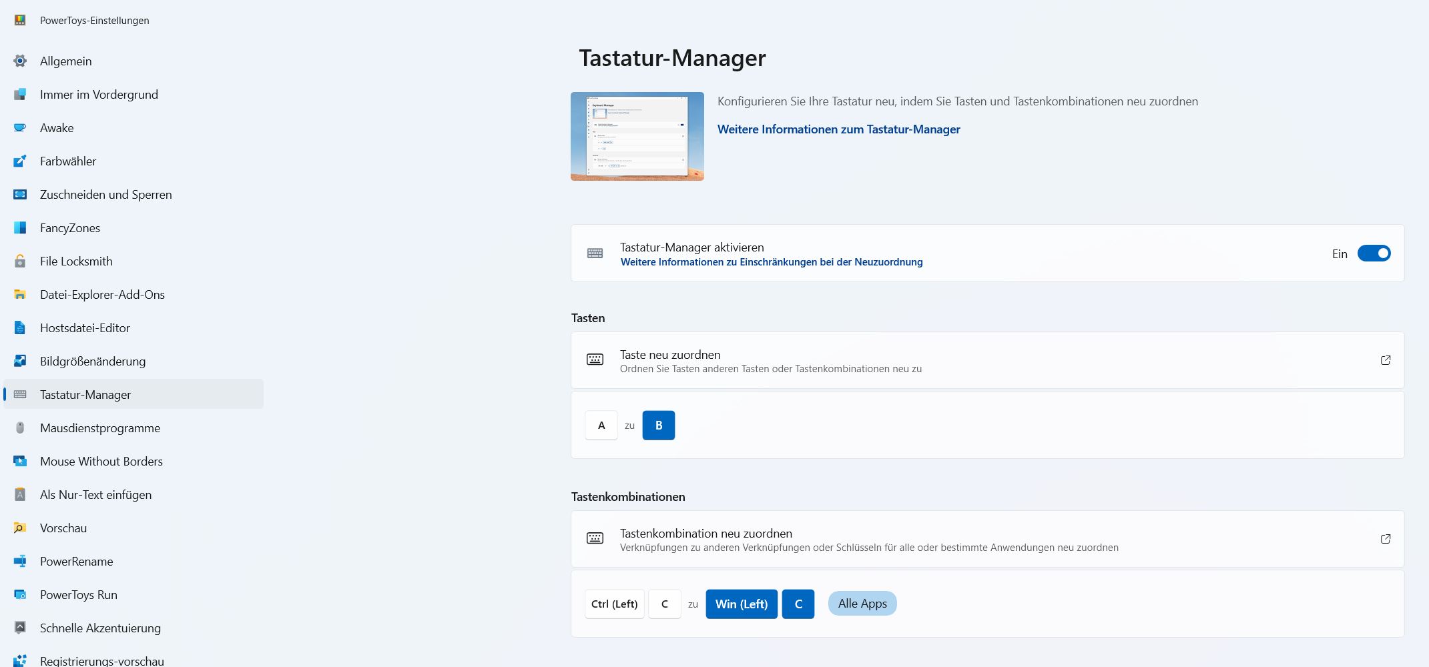Click the Taste neu zuordnen card
1429x667 pixels.
point(988,360)
